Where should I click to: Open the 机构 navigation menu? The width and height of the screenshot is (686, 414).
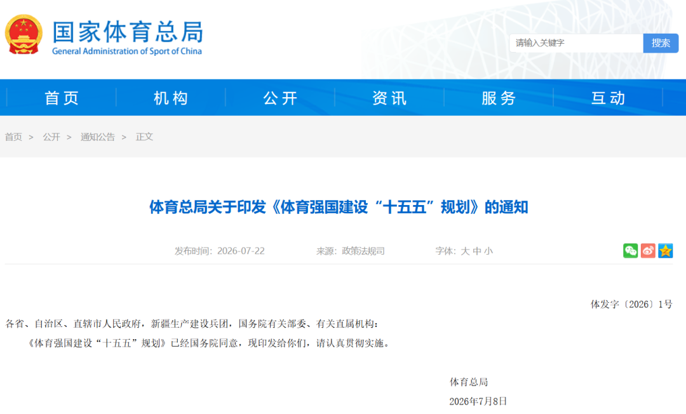(x=171, y=98)
